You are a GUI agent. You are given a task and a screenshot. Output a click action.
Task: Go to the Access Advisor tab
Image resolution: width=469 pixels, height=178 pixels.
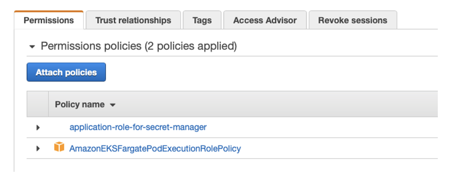coord(265,21)
